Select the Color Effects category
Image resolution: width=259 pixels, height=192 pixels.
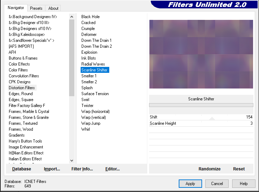point(19,64)
